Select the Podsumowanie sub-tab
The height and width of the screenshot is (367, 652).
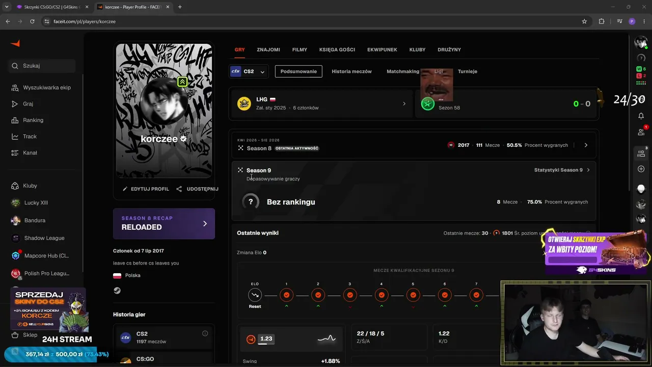point(298,71)
